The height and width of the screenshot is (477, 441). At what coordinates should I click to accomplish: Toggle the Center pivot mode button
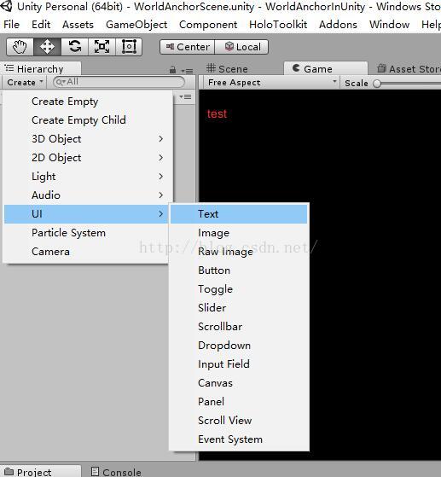[x=188, y=47]
